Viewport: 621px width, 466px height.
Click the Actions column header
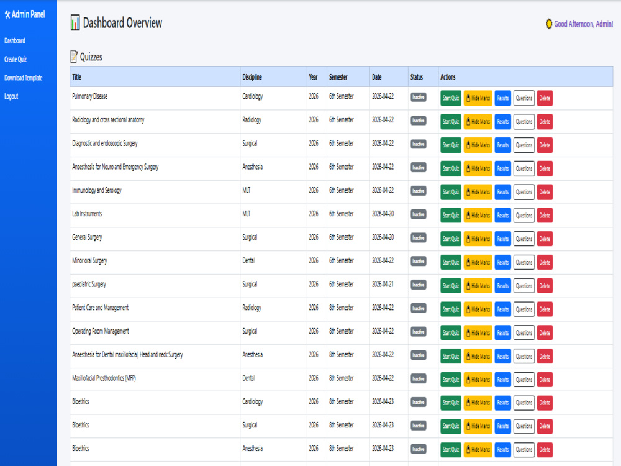[x=525, y=77]
